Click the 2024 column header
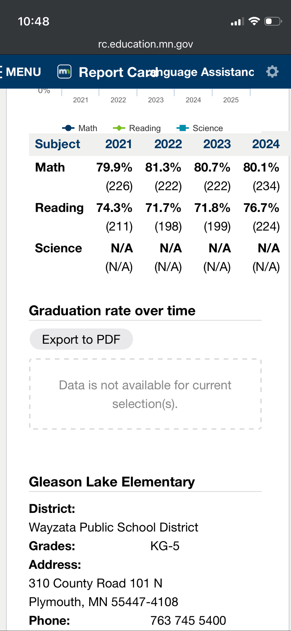 tap(265, 144)
